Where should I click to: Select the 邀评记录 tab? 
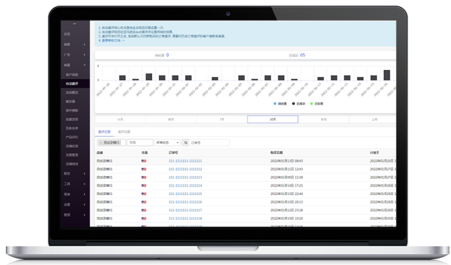pyautogui.click(x=104, y=131)
